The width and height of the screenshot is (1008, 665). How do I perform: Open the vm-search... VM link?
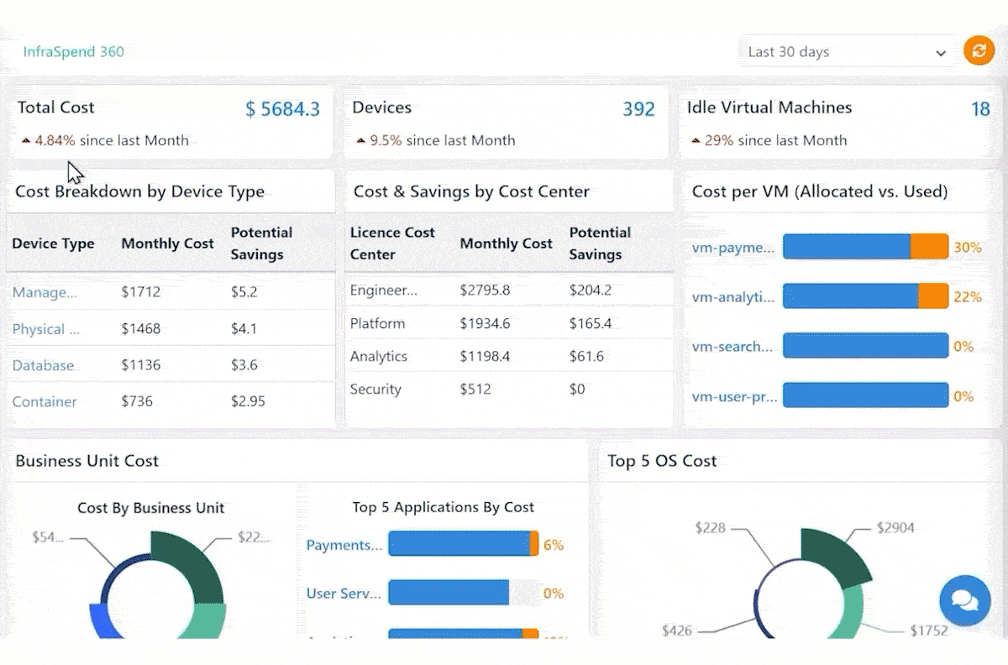point(732,346)
